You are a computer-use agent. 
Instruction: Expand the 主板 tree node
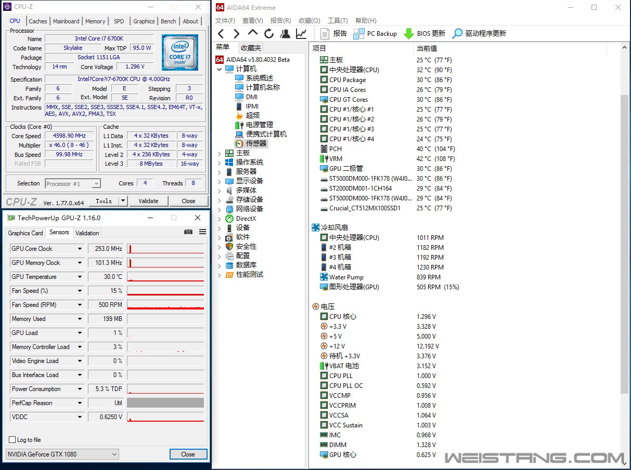pyautogui.click(x=220, y=153)
